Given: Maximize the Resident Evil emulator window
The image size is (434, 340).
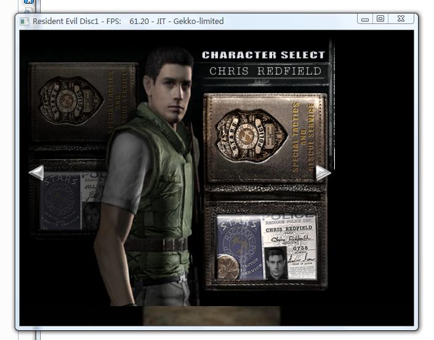Looking at the screenshot, I should pos(380,19).
